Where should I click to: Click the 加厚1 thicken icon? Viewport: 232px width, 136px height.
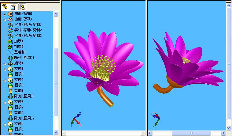click(10, 42)
